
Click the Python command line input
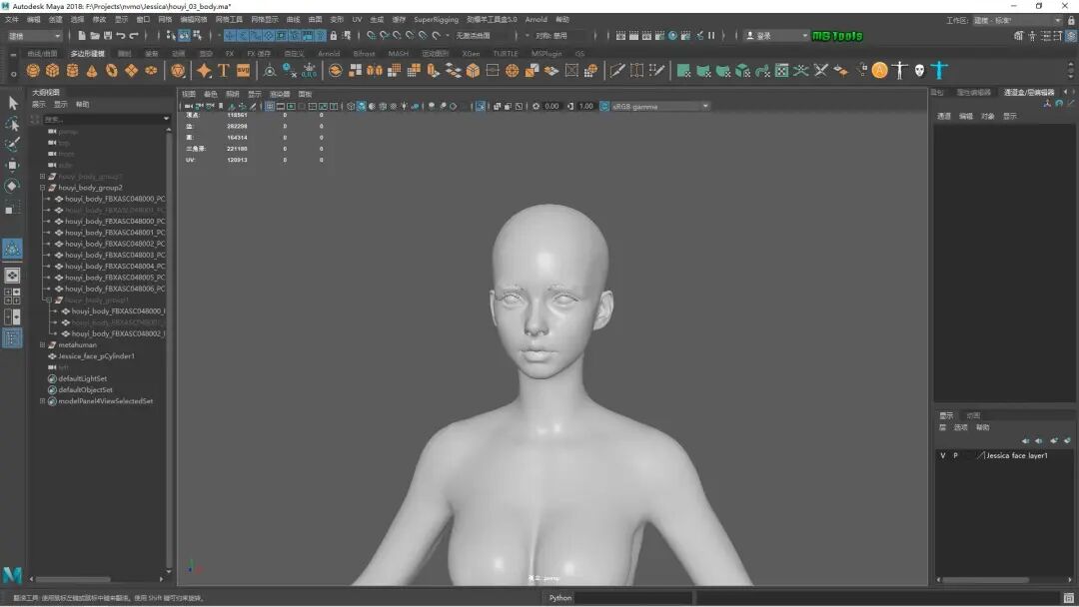[x=634, y=598]
